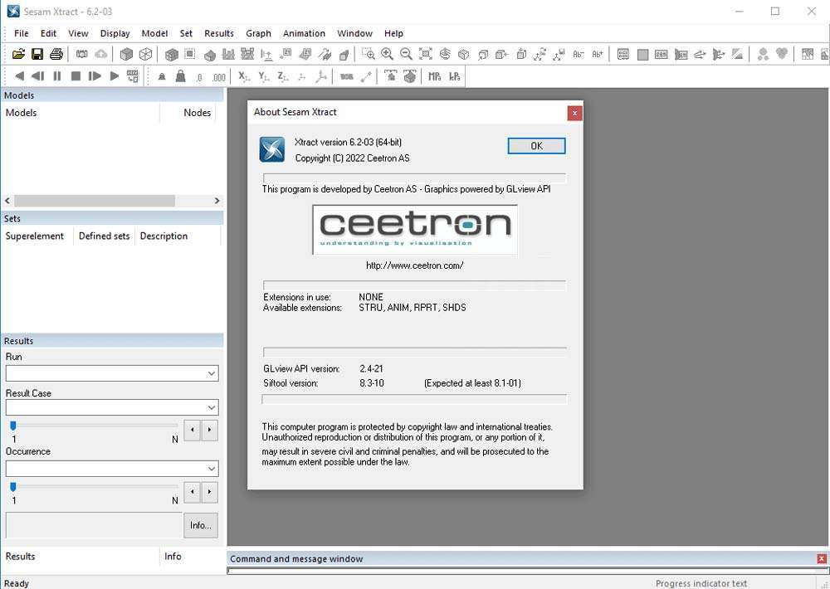Viewport: 830px width, 589px height.
Task: Click the Info... button
Action: click(201, 525)
